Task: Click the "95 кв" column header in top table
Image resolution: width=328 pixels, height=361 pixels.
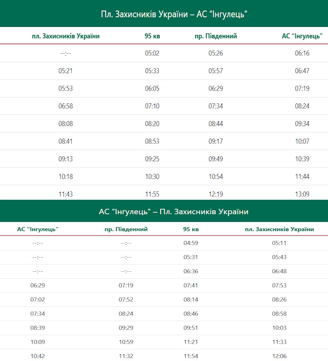Action: [x=152, y=36]
